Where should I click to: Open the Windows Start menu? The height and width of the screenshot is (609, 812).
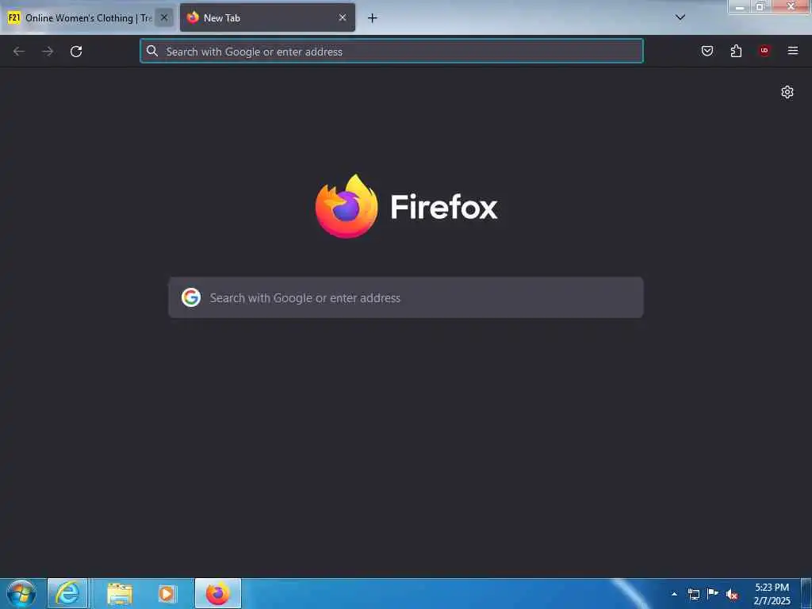[x=21, y=593]
